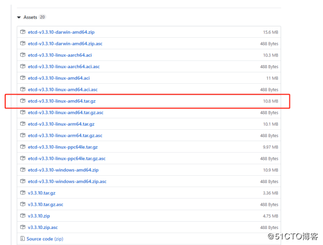Download etcd-v3.3.10-windows-amd64.zip.asc
The width and height of the screenshot is (323, 245).
67,181
